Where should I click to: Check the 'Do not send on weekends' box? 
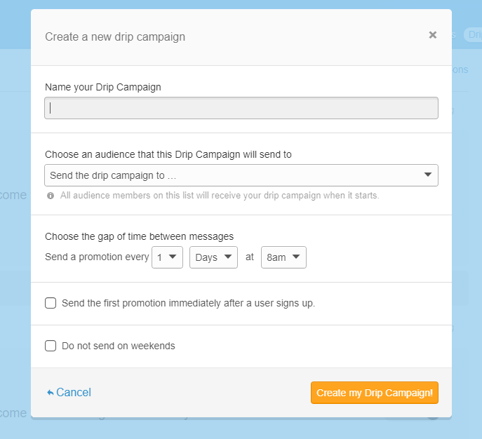pos(51,346)
